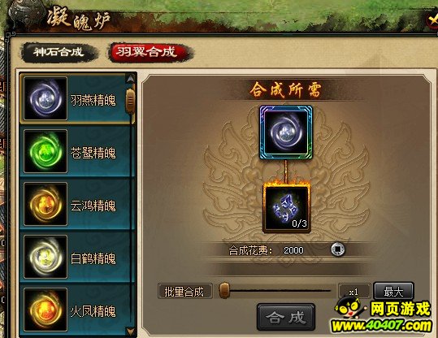Click the x1 quantity field

354,292
